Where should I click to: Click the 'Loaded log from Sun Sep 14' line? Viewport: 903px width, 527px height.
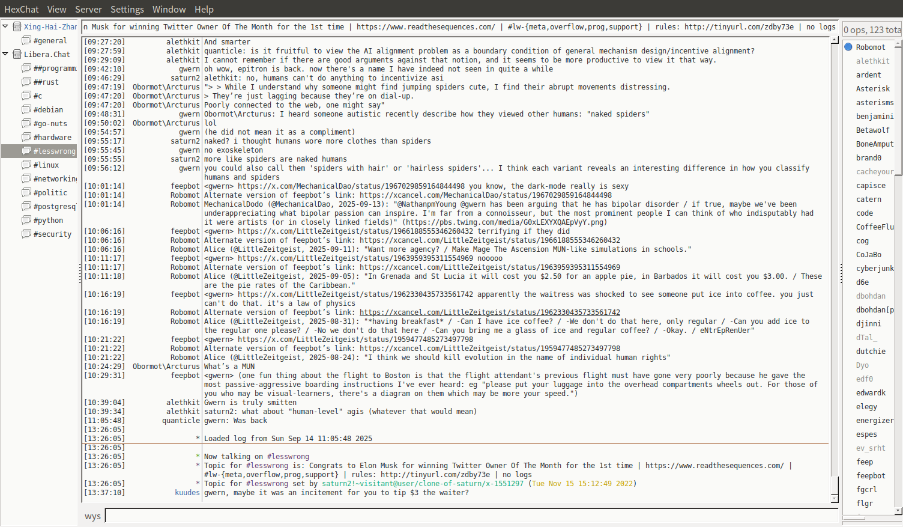coord(288,439)
